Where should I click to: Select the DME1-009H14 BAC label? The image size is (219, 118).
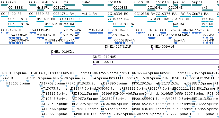[163, 47]
